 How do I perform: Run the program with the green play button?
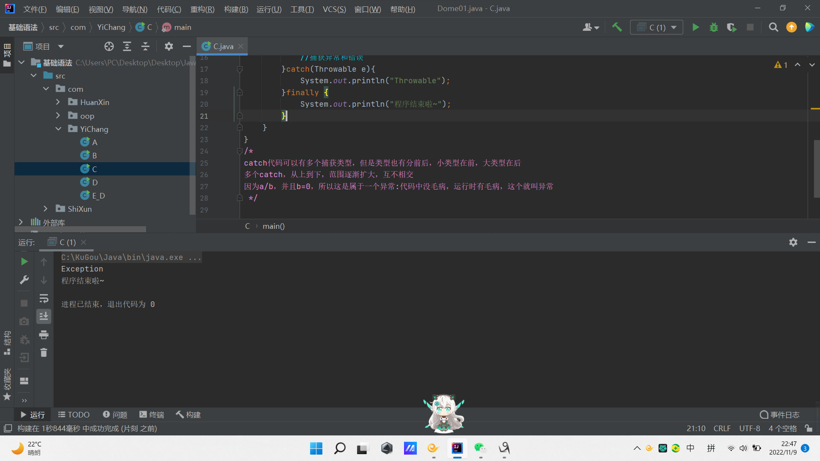pyautogui.click(x=696, y=27)
